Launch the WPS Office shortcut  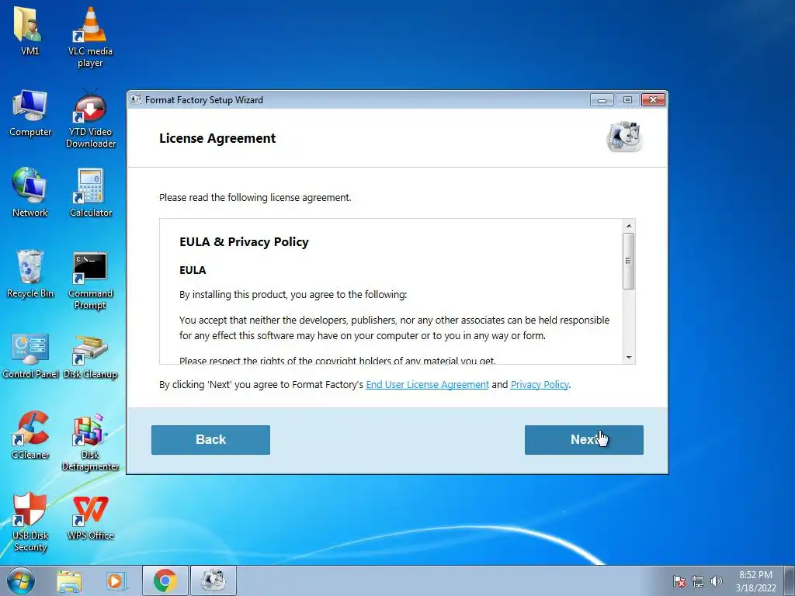tap(90, 517)
